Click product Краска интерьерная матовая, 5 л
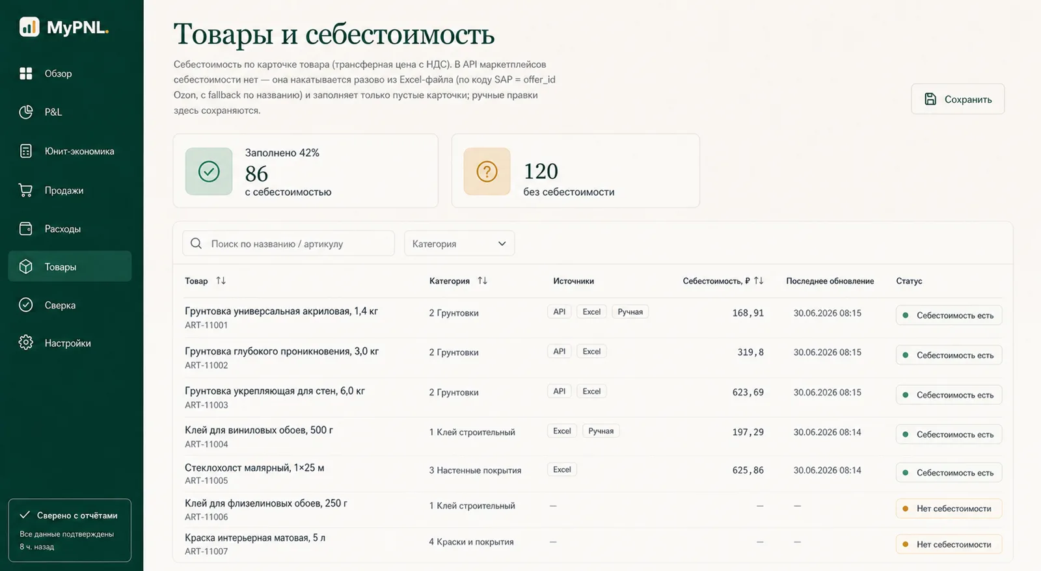 tap(255, 538)
